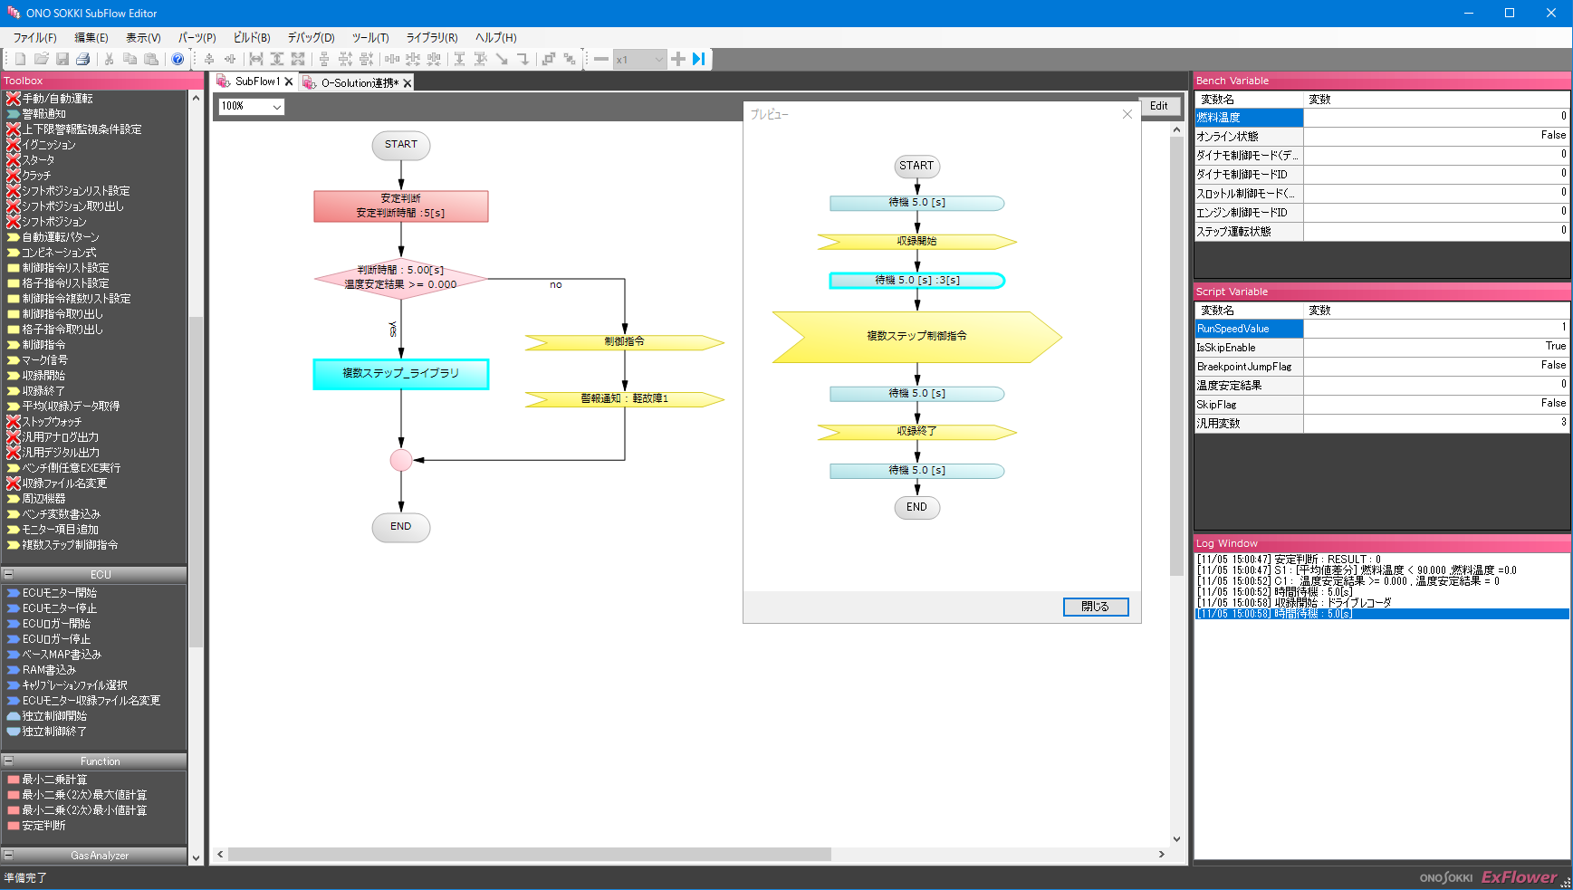
Task: Select 独立制御開始 toolbox item
Action: [54, 715]
